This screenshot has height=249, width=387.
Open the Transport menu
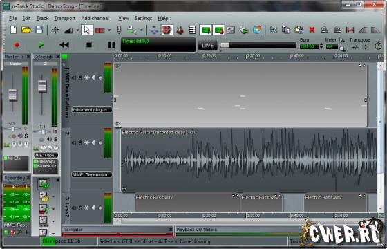click(65, 18)
